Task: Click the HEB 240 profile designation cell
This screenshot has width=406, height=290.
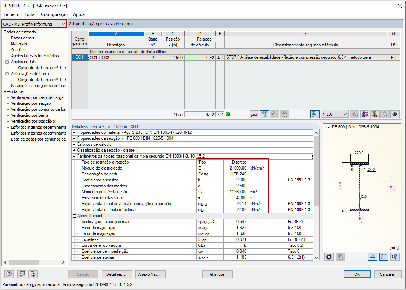Action: pos(236,174)
